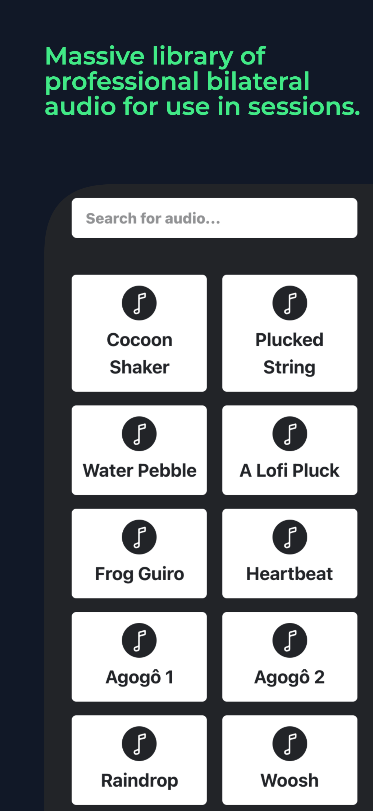This screenshot has width=373, height=811.
Task: Open the Woosh label text
Action: coord(290,780)
